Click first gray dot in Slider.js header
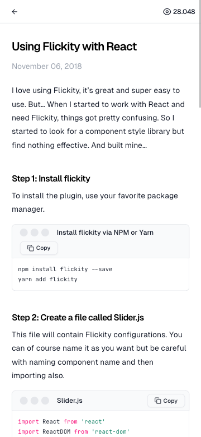 coord(24,401)
